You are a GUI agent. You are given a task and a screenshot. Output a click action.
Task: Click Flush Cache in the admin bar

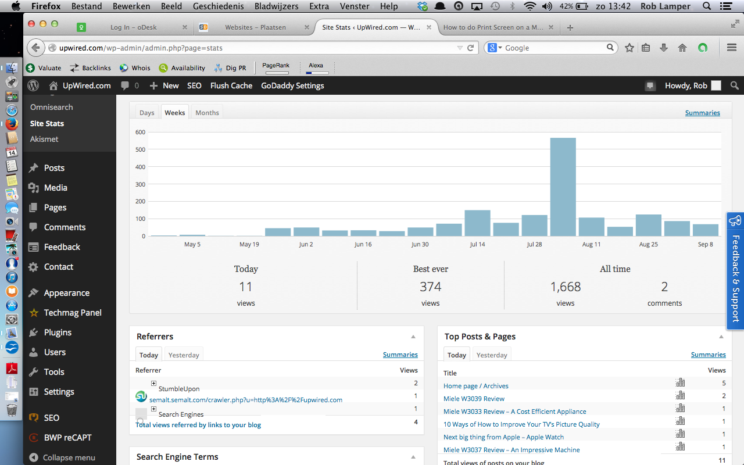tap(231, 85)
